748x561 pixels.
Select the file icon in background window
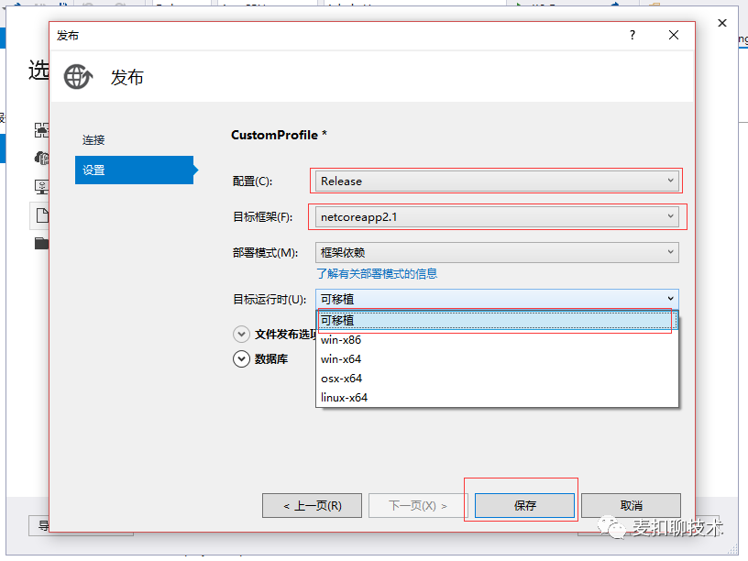(42, 215)
